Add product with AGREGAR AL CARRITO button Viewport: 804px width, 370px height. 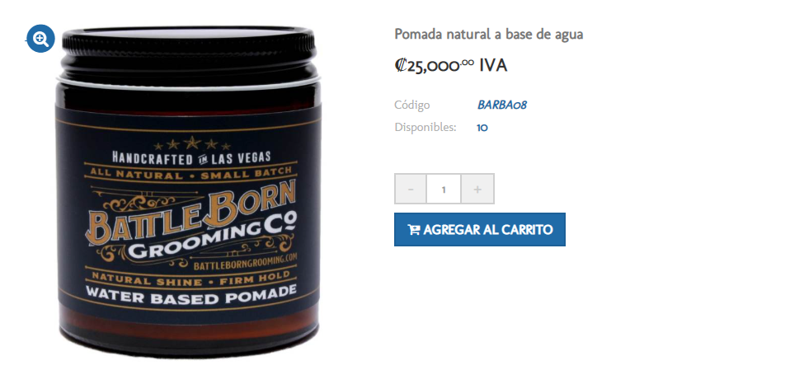479,230
